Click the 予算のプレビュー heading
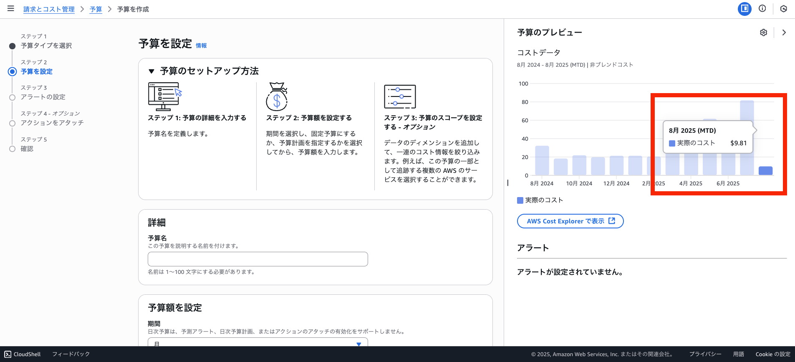The width and height of the screenshot is (795, 362). coord(550,33)
